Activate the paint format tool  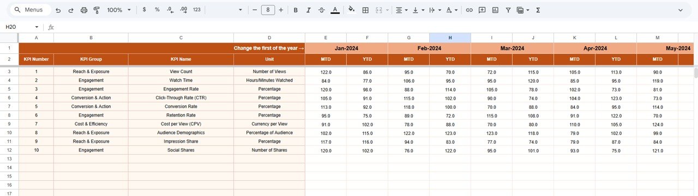[97, 10]
